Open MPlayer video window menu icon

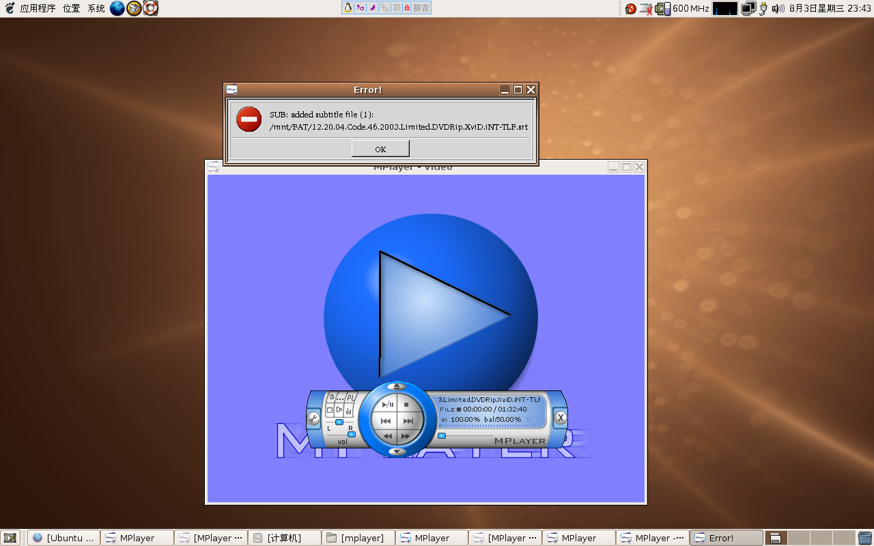point(214,167)
